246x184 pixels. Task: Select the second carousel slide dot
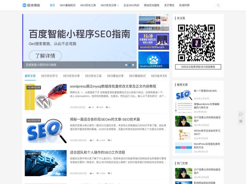click(129, 65)
